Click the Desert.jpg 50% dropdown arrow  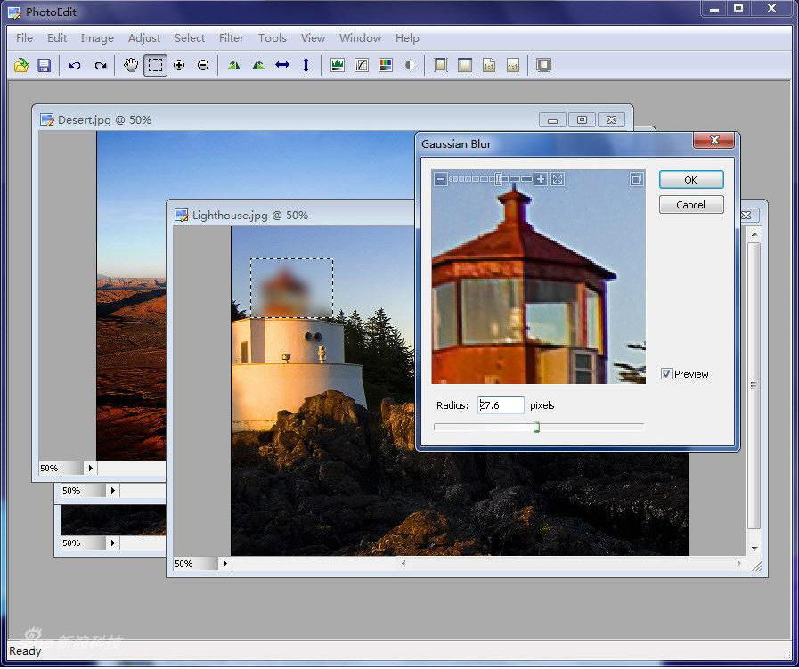(x=90, y=468)
